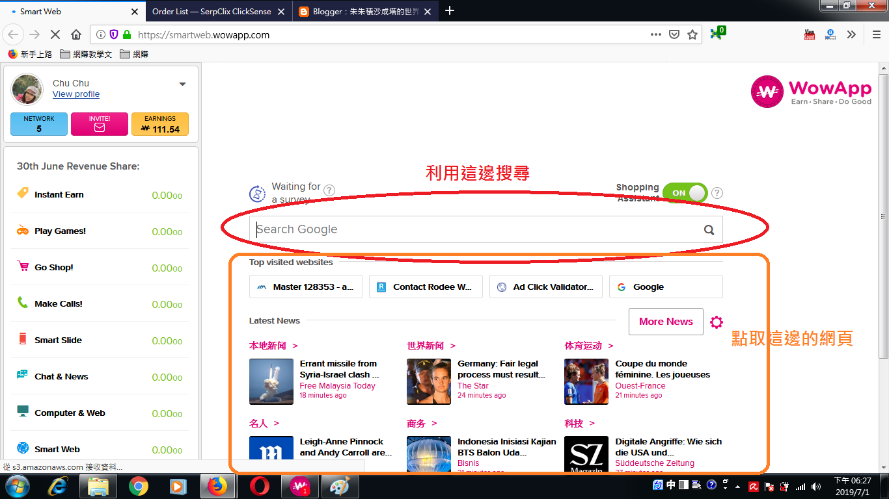Expand the 世界新闻 news category
889x499 pixels.
point(431,346)
